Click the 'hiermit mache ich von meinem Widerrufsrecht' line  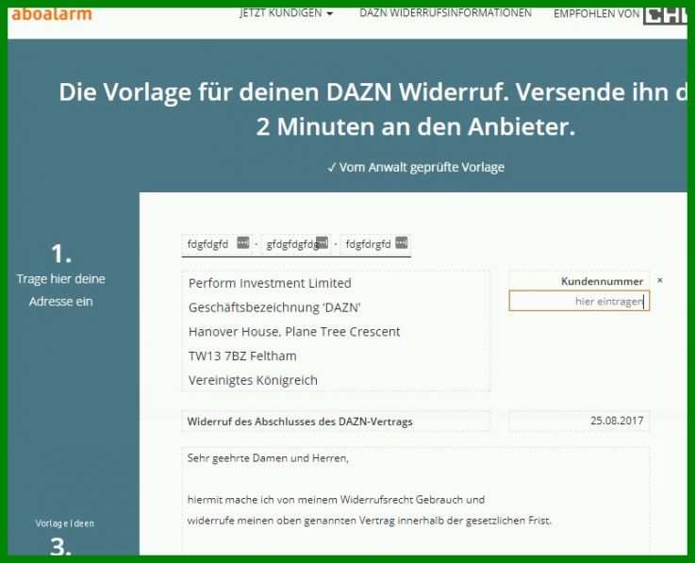coord(336,500)
